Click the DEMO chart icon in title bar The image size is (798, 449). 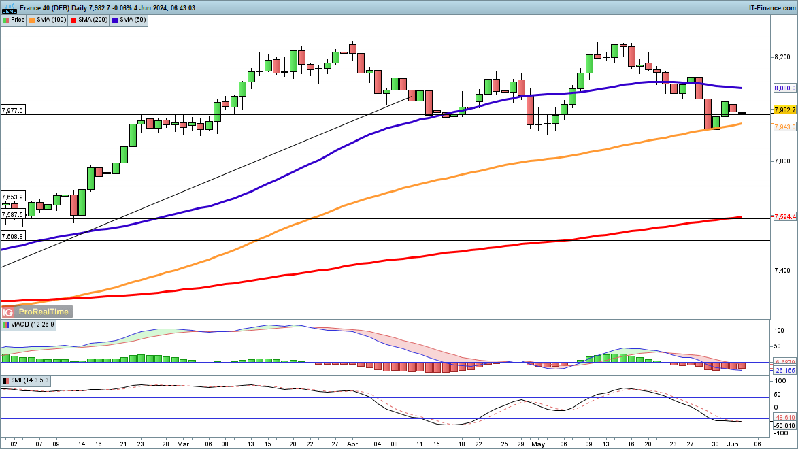point(10,7)
